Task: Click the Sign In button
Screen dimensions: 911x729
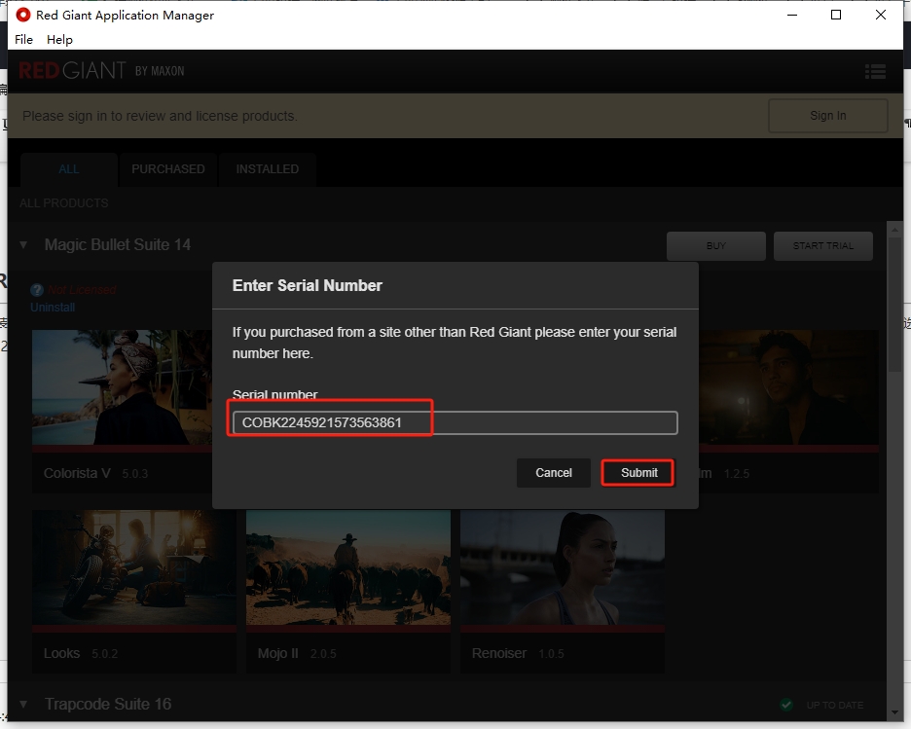Action: [828, 116]
